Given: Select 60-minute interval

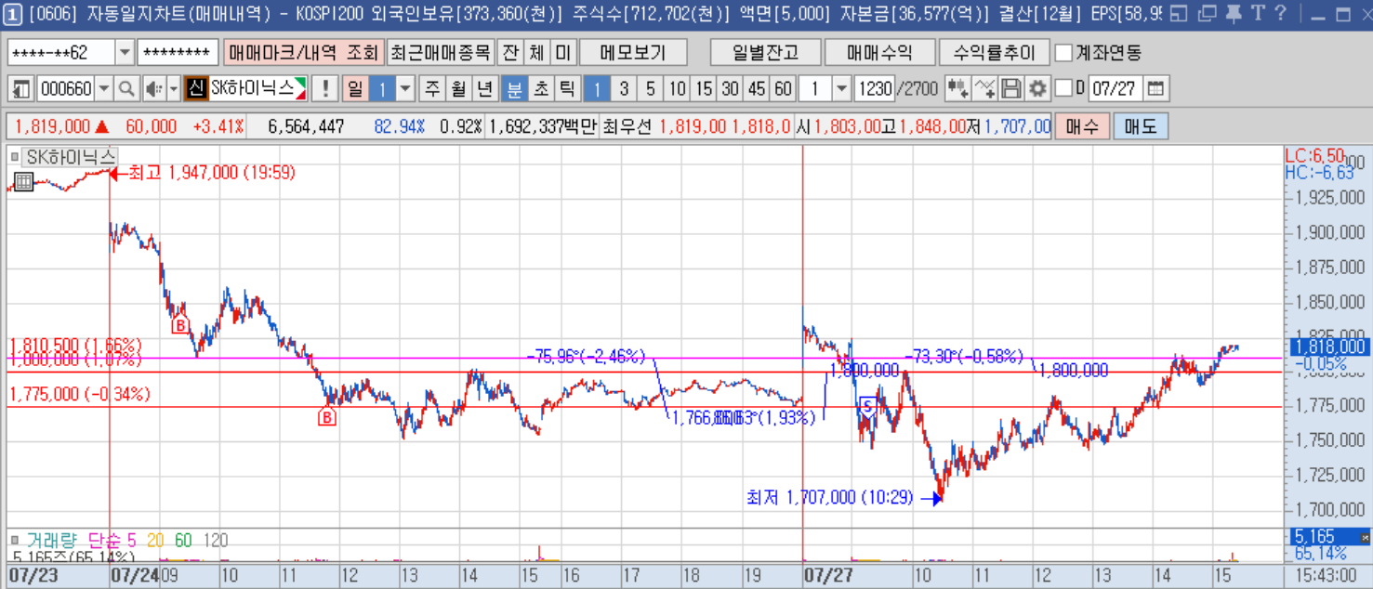Looking at the screenshot, I should pos(783,89).
